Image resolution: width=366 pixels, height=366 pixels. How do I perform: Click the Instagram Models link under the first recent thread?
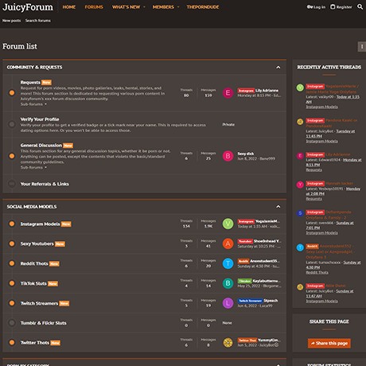[x=321, y=107]
